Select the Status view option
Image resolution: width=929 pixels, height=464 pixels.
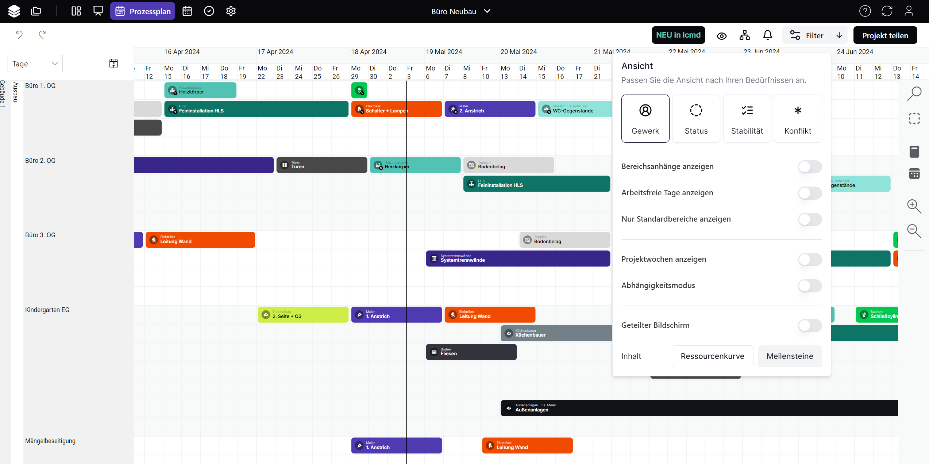tap(696, 119)
